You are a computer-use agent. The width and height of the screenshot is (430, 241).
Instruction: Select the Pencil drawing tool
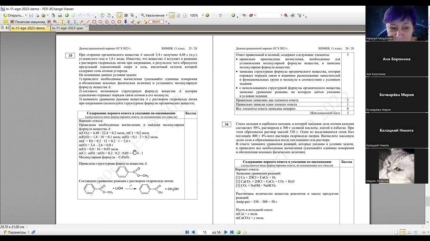[132, 22]
